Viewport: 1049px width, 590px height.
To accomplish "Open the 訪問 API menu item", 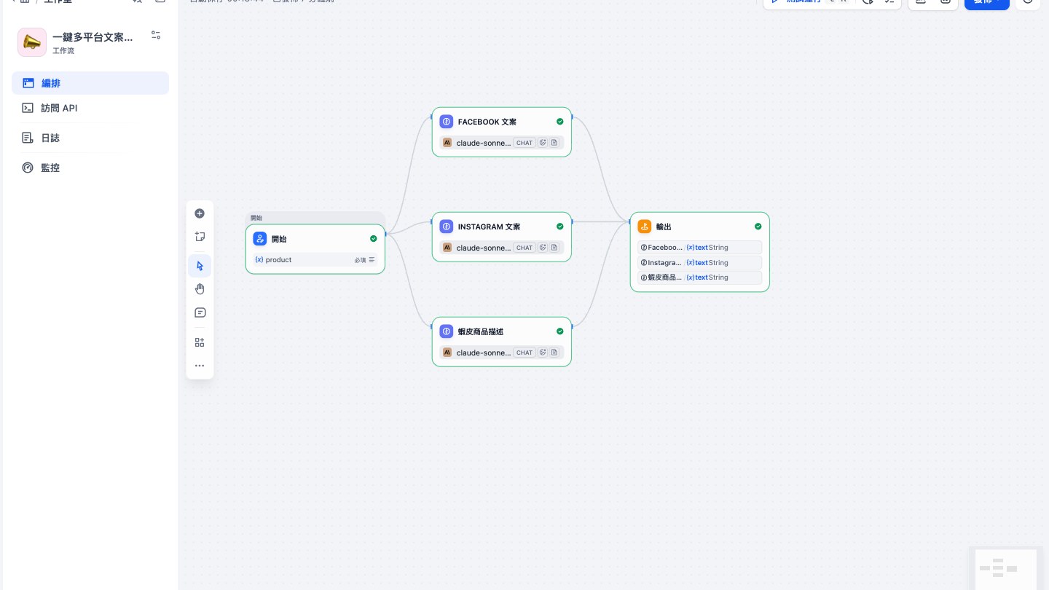I will point(90,108).
